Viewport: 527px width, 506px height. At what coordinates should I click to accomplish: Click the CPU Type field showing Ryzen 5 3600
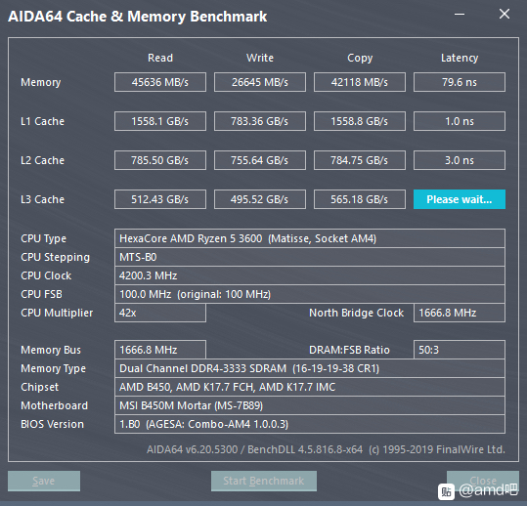310,238
